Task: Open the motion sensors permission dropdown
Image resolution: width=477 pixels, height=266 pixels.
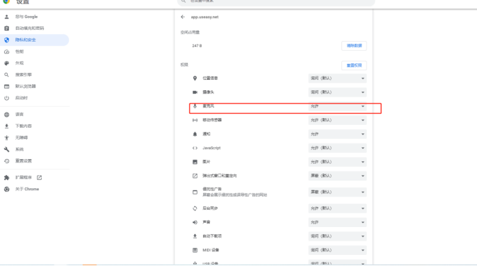Action: (x=337, y=120)
